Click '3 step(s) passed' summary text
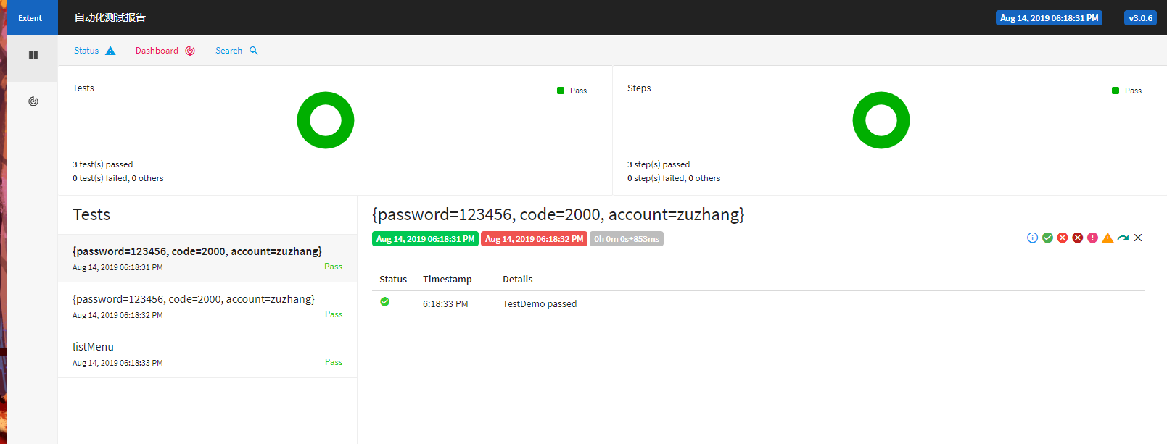This screenshot has width=1167, height=444. tap(659, 164)
